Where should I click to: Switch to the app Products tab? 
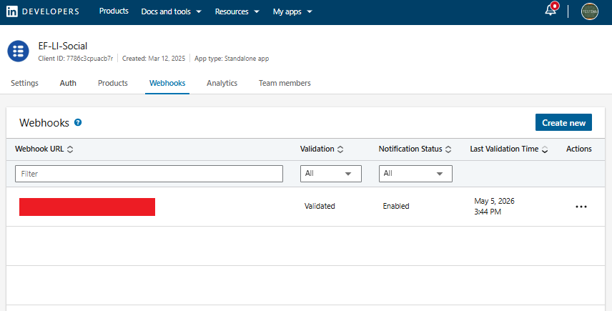point(113,83)
